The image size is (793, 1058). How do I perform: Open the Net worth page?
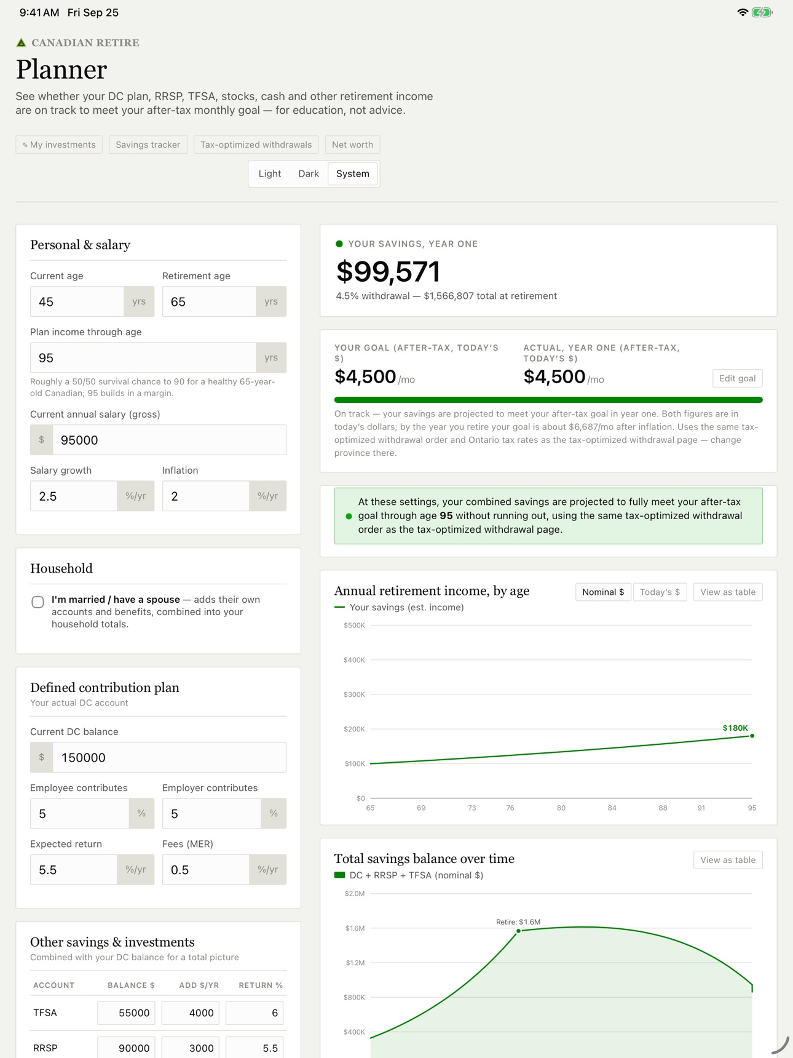(x=352, y=145)
